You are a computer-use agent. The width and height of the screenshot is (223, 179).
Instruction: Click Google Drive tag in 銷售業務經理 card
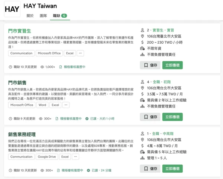(x=47, y=157)
